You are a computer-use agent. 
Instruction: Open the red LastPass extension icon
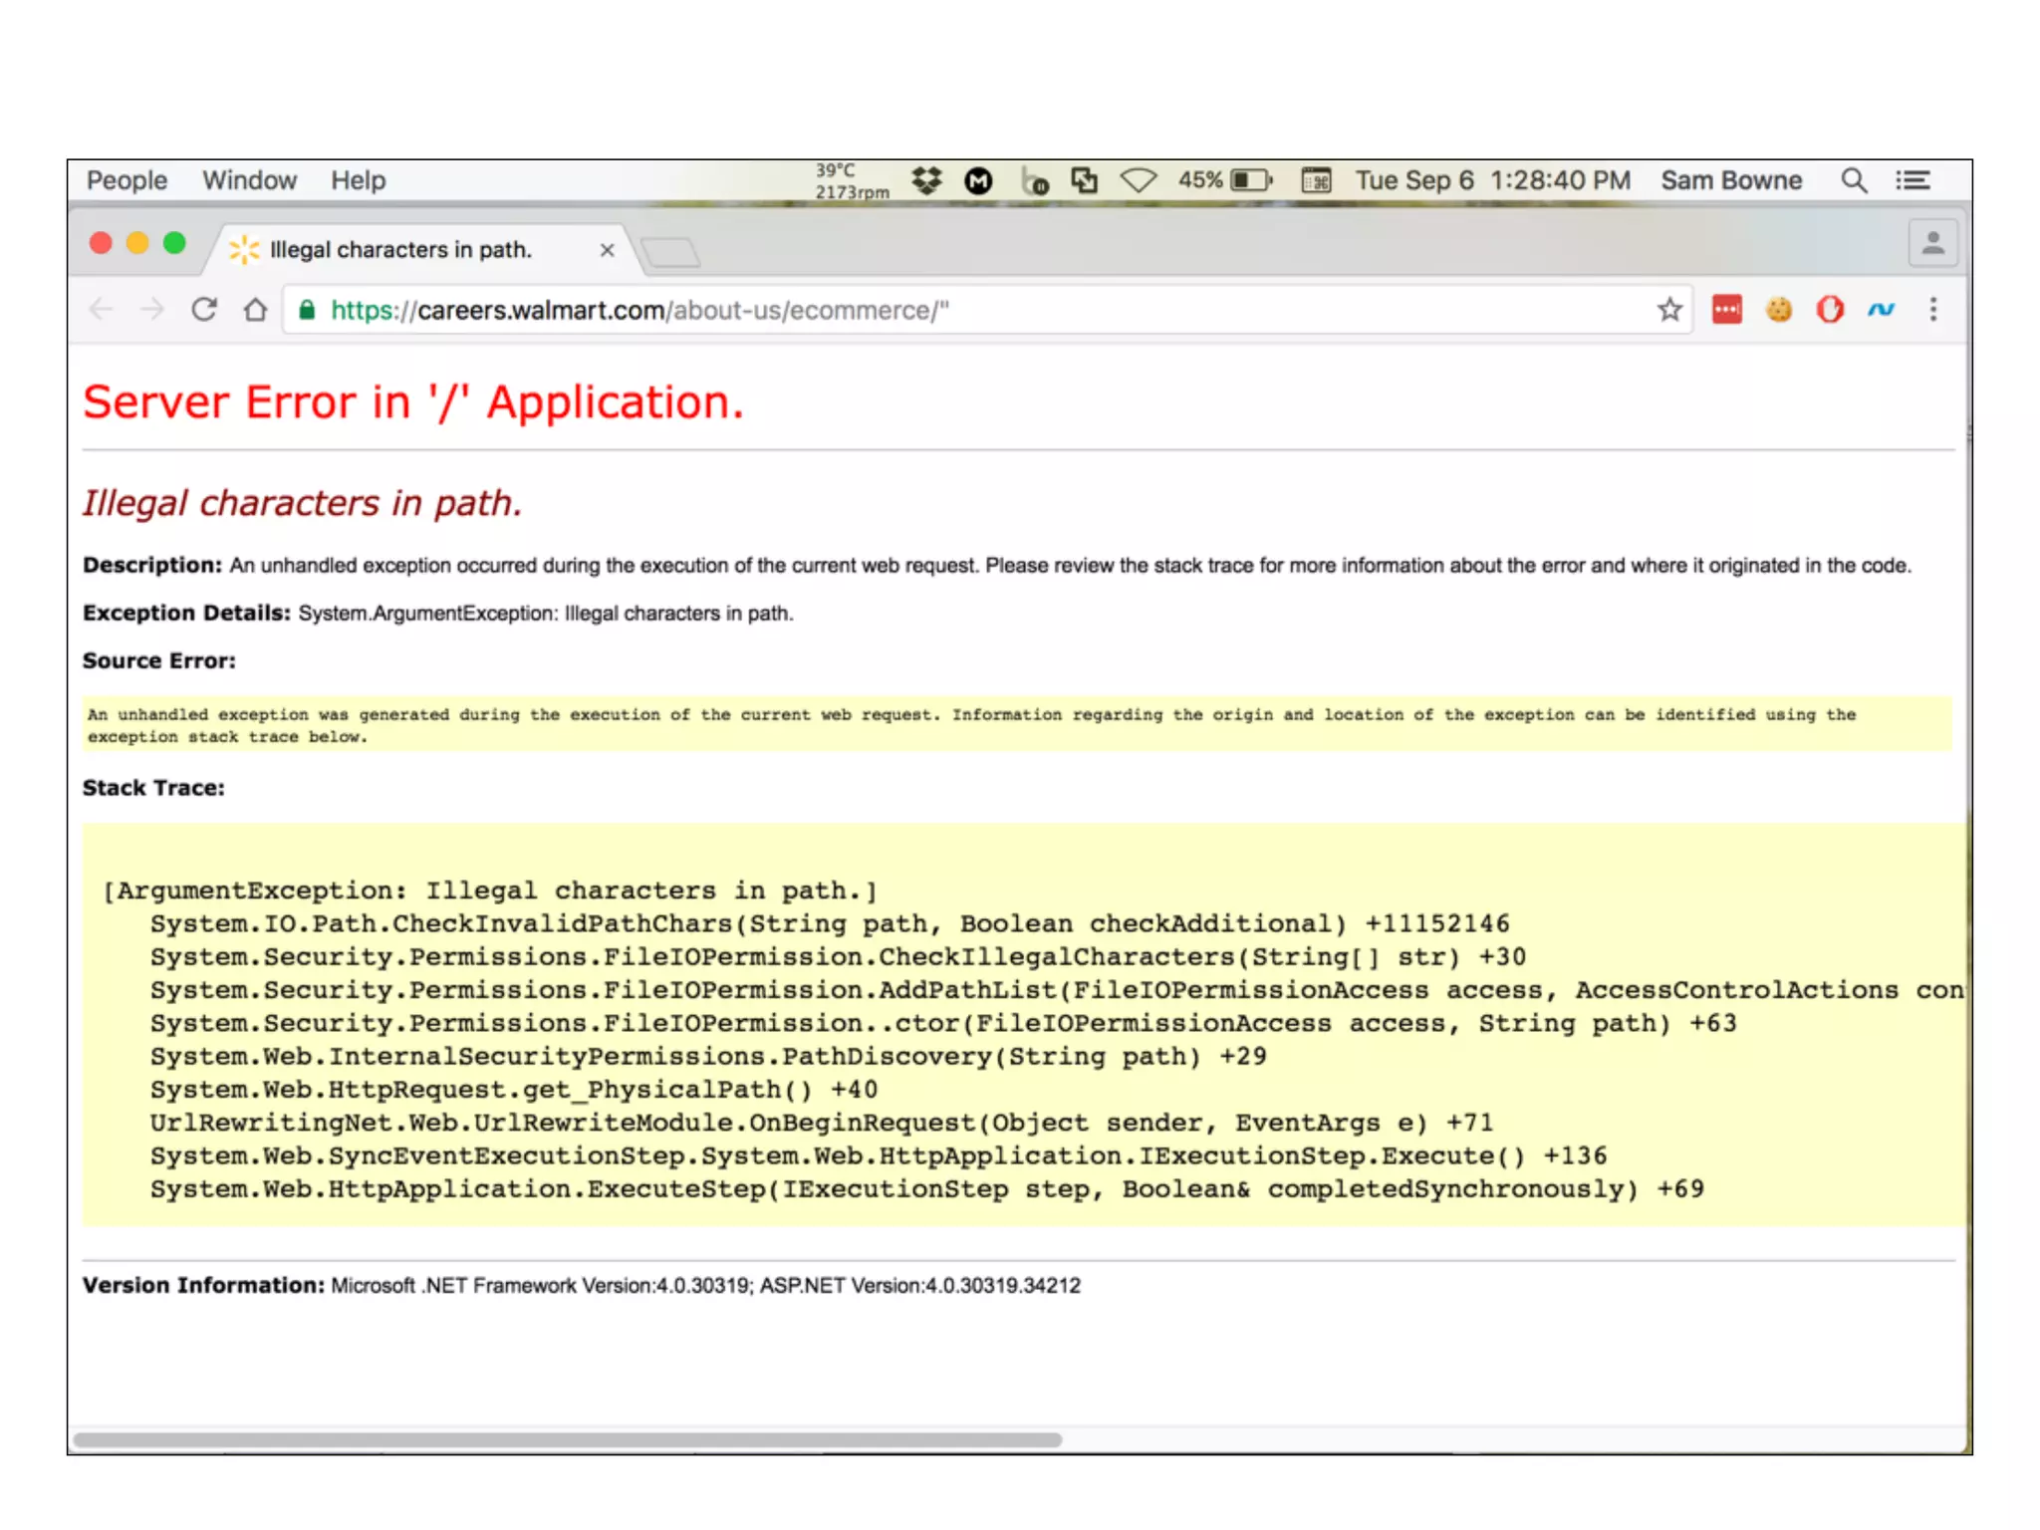[1726, 310]
